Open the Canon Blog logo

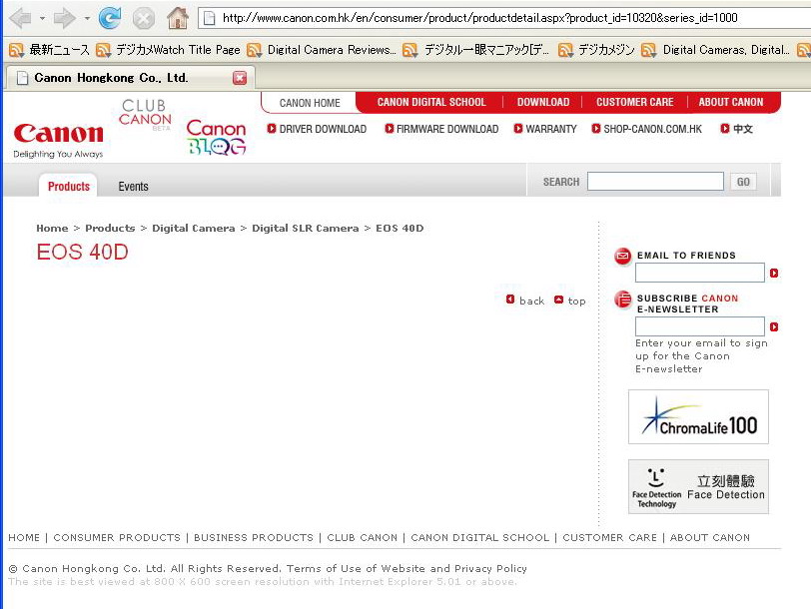tap(216, 137)
